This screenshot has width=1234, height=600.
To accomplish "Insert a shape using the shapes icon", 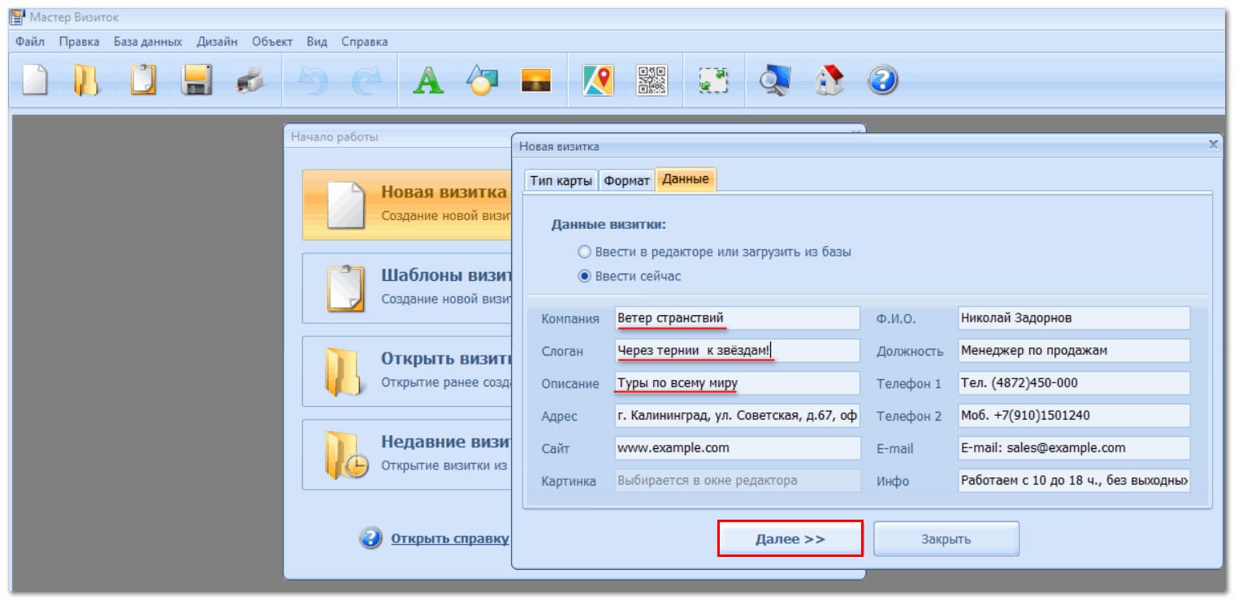I will (481, 80).
